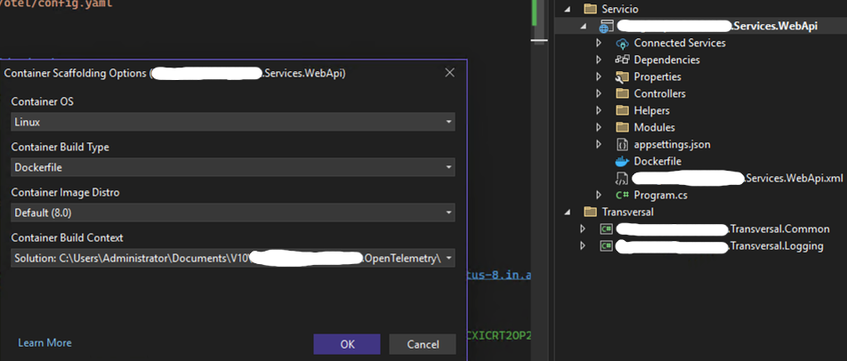Select the Transversal.Common project label

(779, 229)
